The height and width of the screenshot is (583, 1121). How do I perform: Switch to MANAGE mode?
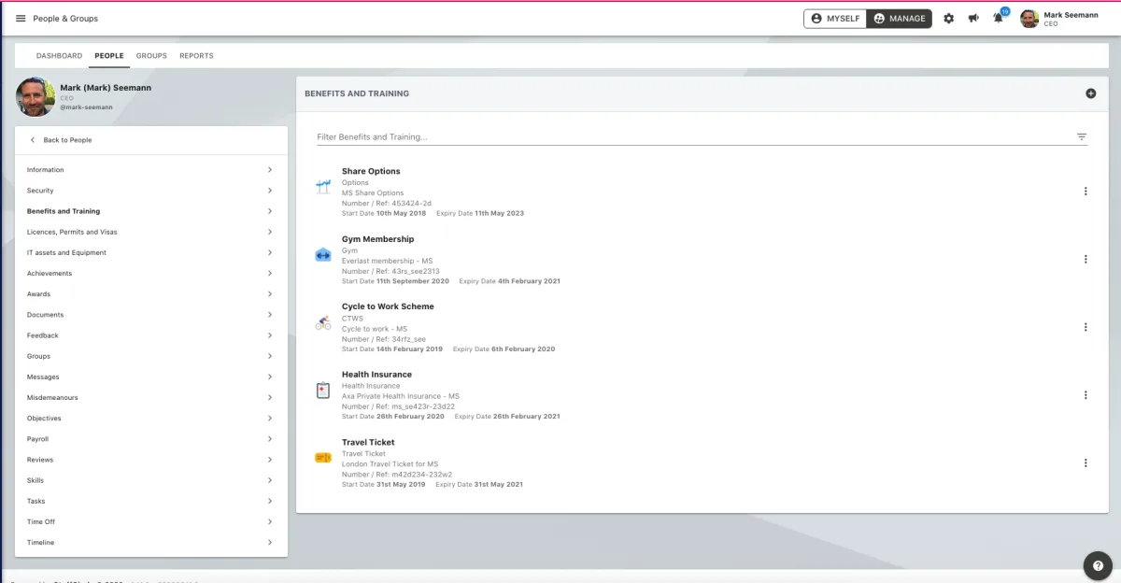point(900,19)
